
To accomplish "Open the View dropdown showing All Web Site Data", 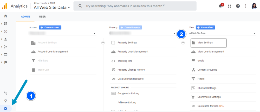I will pos(223,33).
